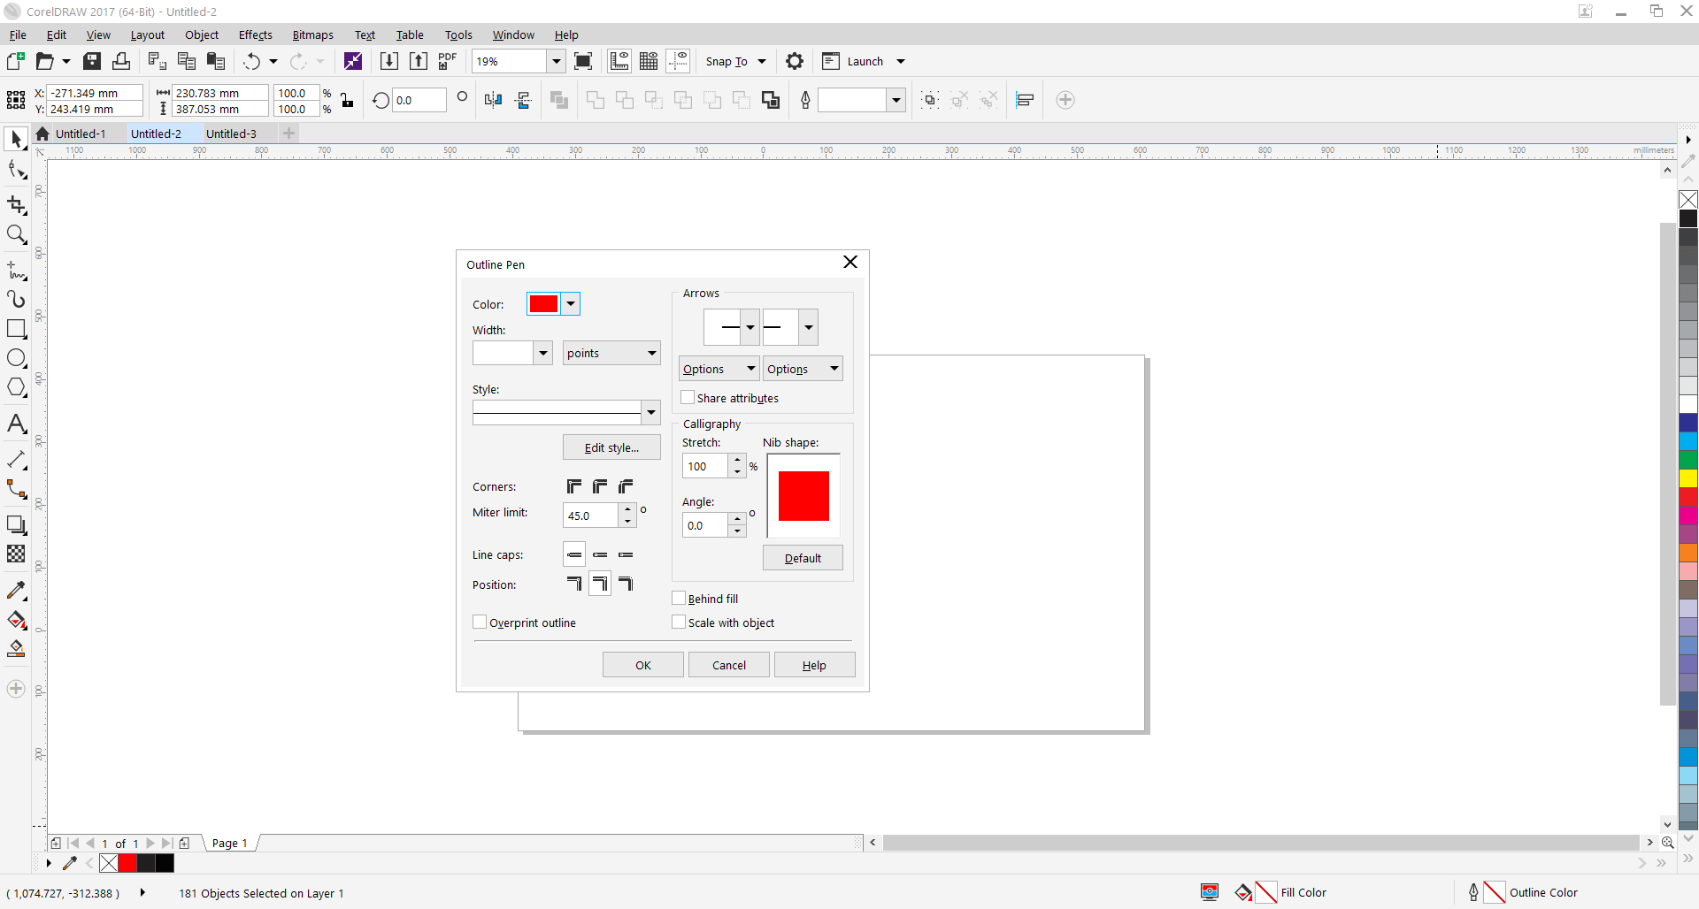
Task: Click the Print icon in toolbar
Action: (121, 61)
